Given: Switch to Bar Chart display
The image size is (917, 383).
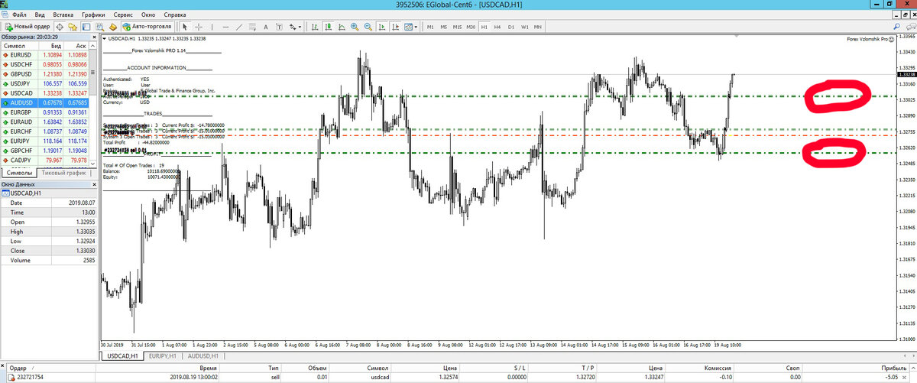Looking at the screenshot, I should [x=315, y=27].
